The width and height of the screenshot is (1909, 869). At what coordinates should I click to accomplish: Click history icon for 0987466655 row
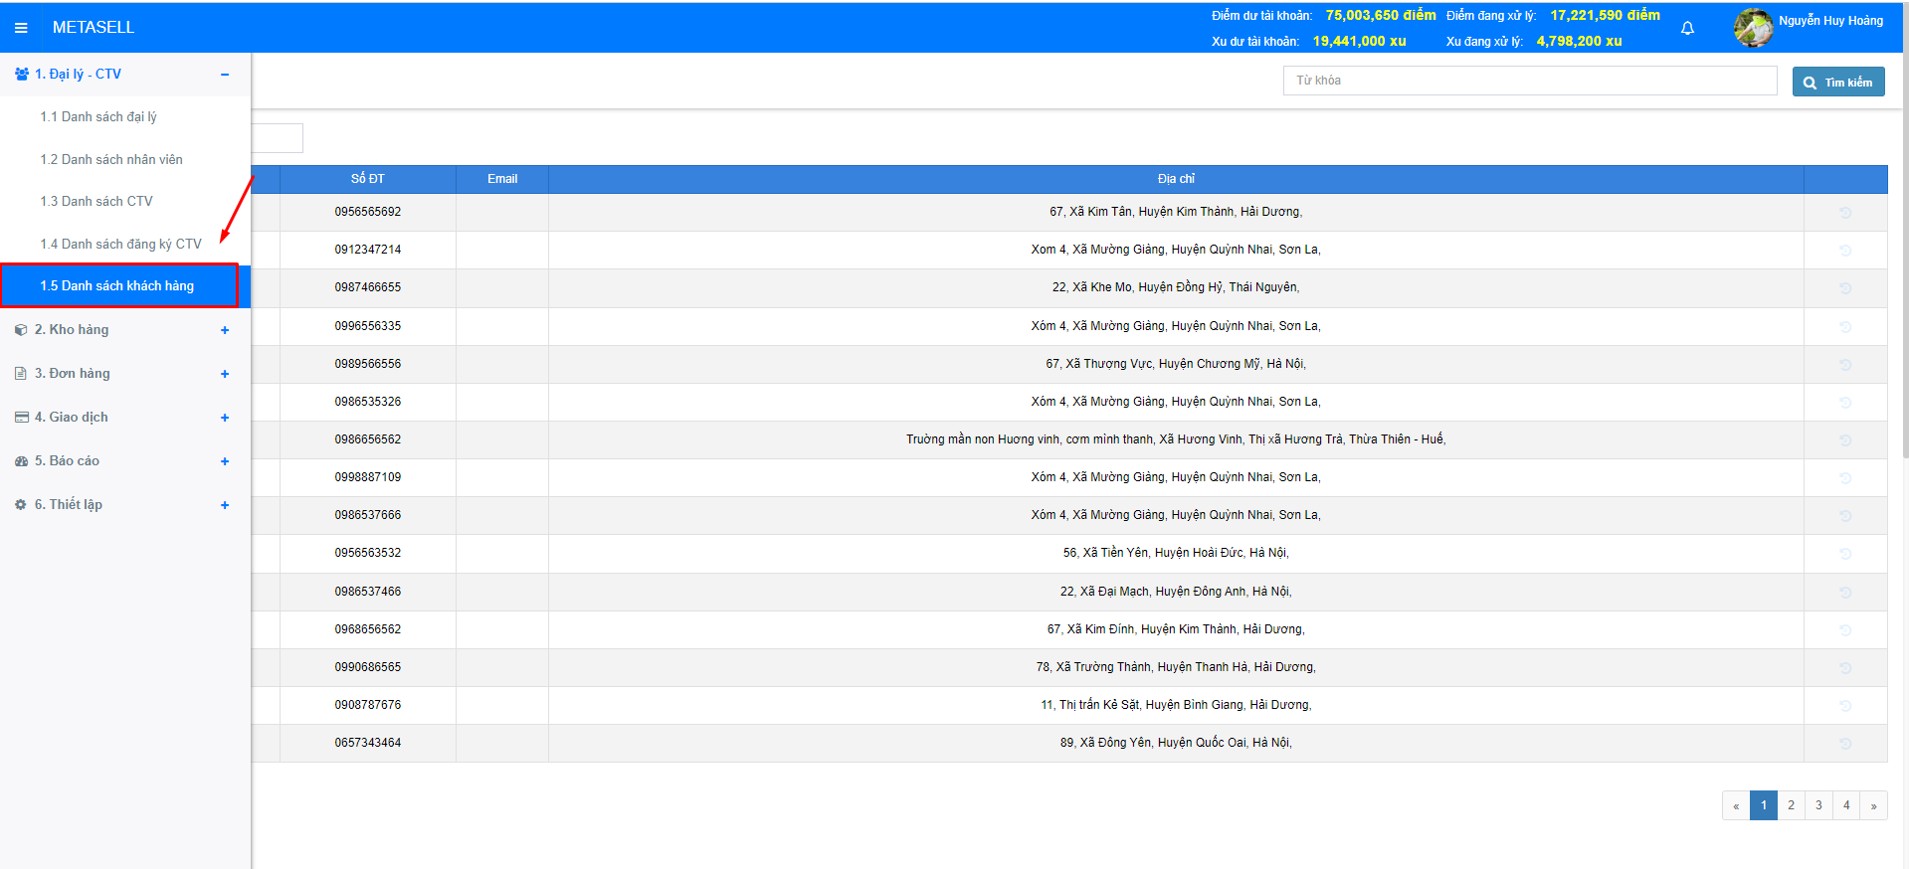(x=1845, y=288)
